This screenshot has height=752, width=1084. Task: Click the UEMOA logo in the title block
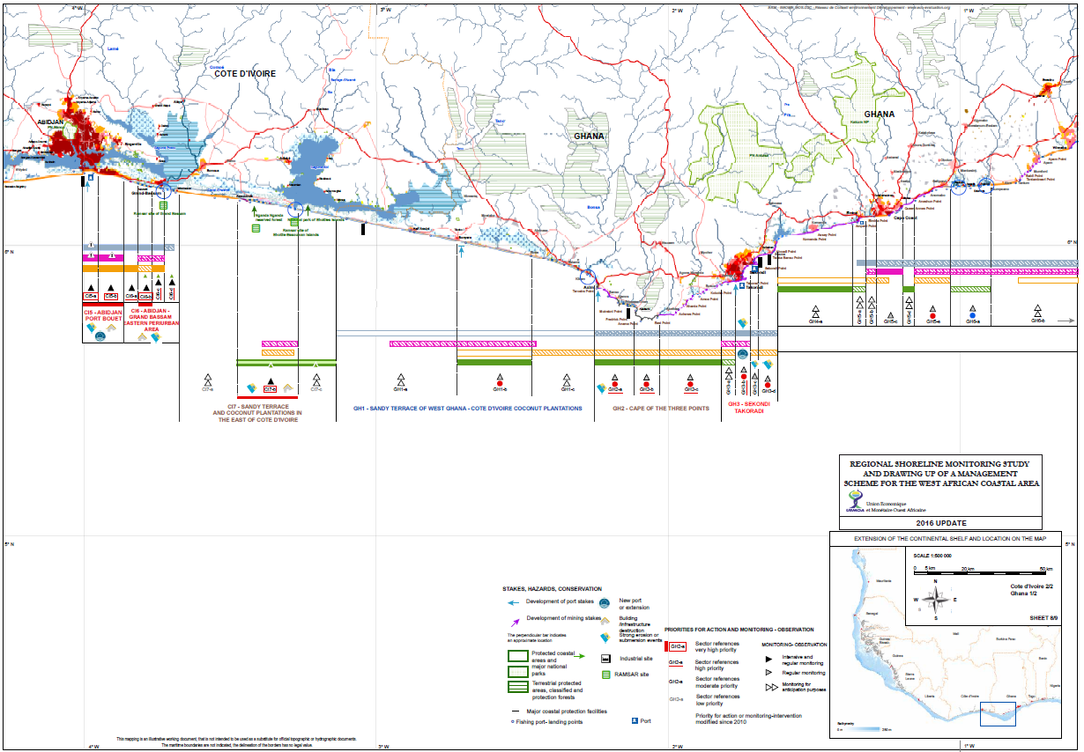pos(853,500)
